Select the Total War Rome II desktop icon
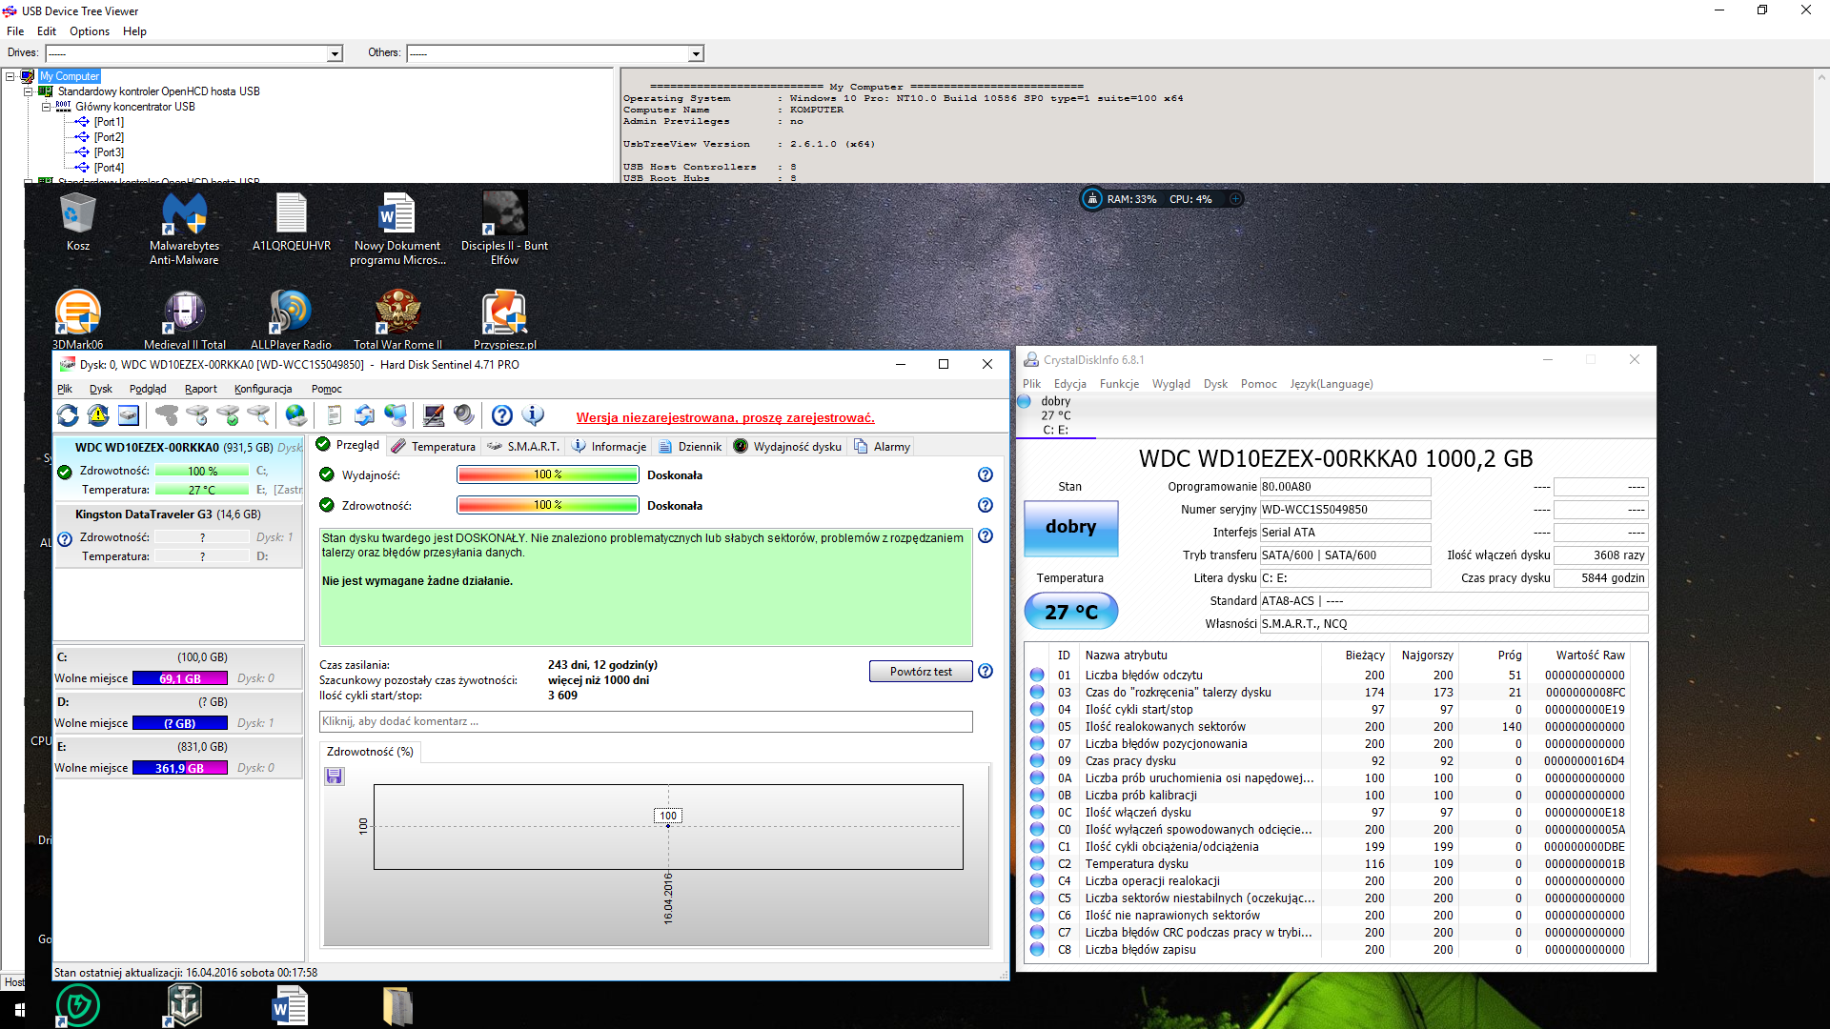The width and height of the screenshot is (1830, 1029). pyautogui.click(x=397, y=319)
